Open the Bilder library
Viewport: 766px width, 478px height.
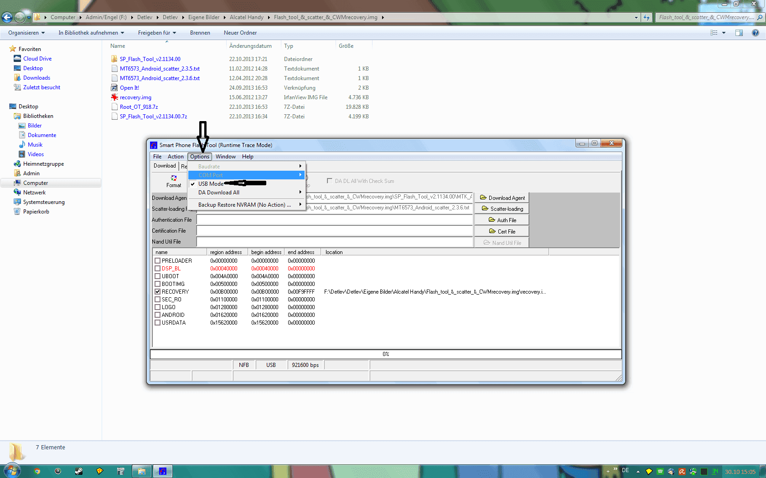click(x=35, y=126)
